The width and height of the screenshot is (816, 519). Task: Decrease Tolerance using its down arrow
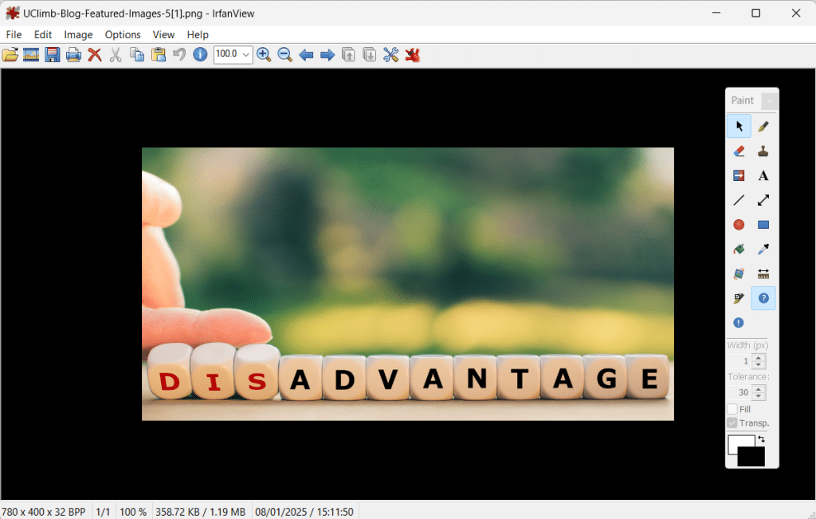[757, 395]
